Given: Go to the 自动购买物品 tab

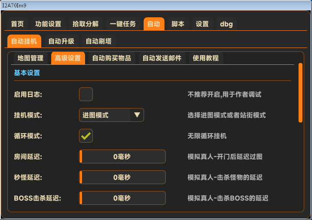Looking at the screenshot, I should [x=112, y=58].
